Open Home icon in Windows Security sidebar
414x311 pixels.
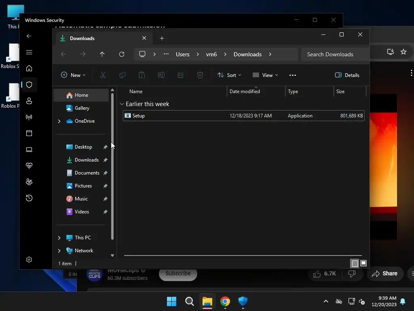29,68
